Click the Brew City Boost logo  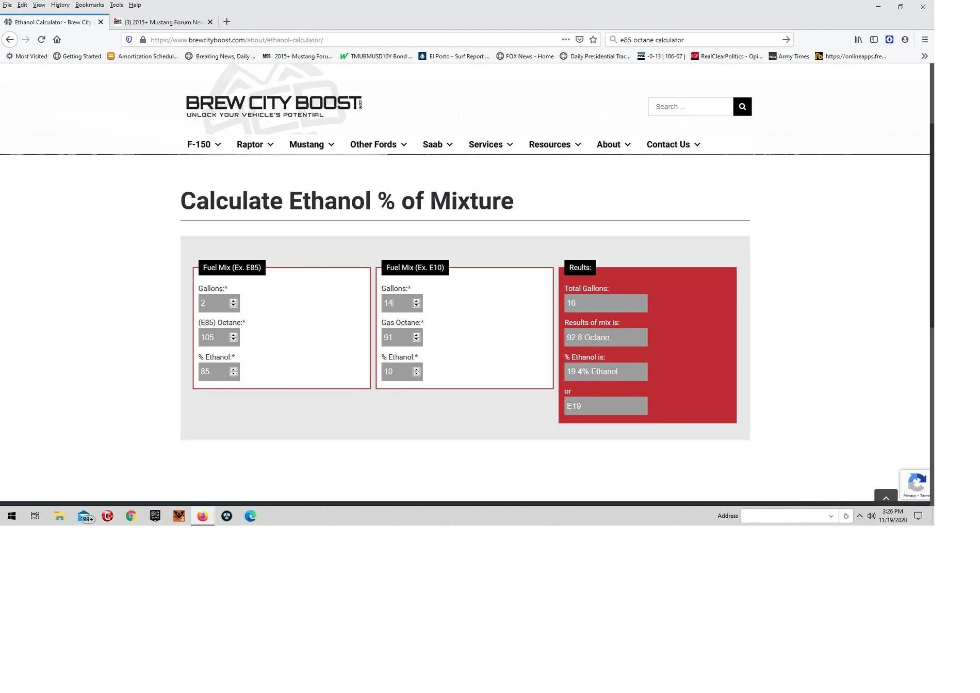[273, 106]
